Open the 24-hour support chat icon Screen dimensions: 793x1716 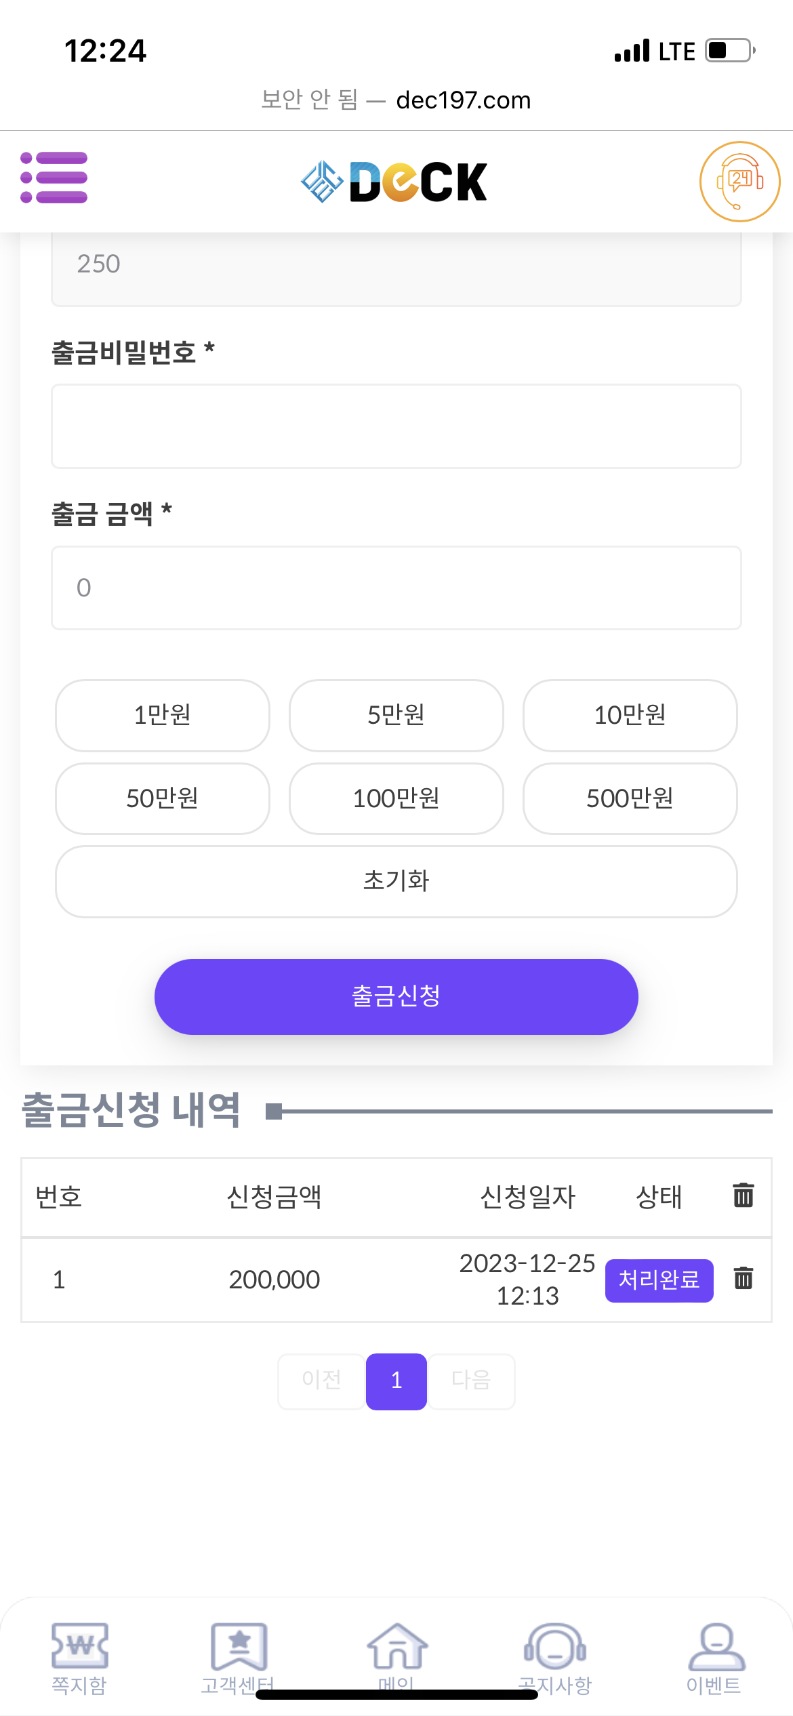739,181
